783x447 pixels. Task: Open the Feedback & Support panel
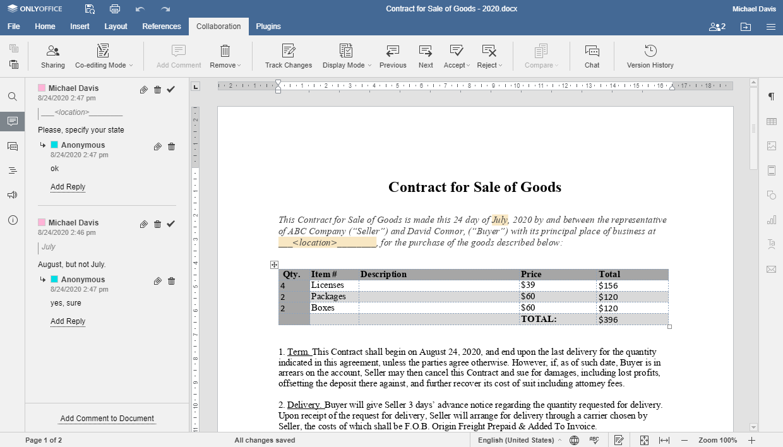(x=13, y=195)
